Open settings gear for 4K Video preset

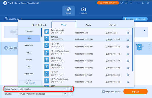(x=128, y=40)
